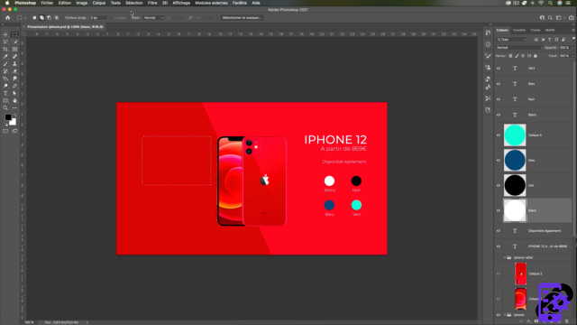Screen dimensions: 577x325
Task: Open the Opacité value dropdown arrow
Action: [x=572, y=48]
